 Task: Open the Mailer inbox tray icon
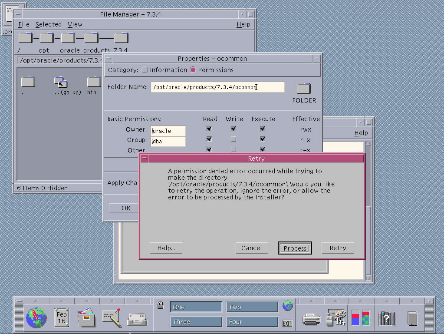[137, 319]
